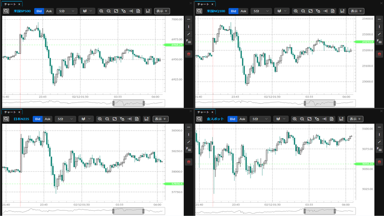Viewport: 384px width, 216px height.
Task: Select trend line tool in the 米国NQ100 panel
Action: [x=379, y=34]
